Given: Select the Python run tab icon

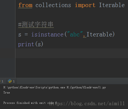Looking at the screenshot, I should [10, 81].
